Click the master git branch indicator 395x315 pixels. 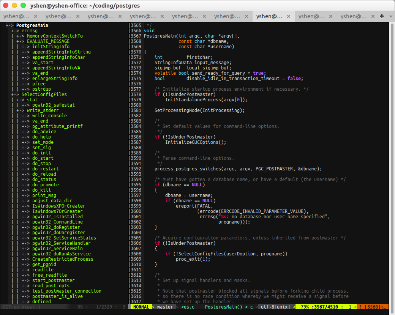165,307
